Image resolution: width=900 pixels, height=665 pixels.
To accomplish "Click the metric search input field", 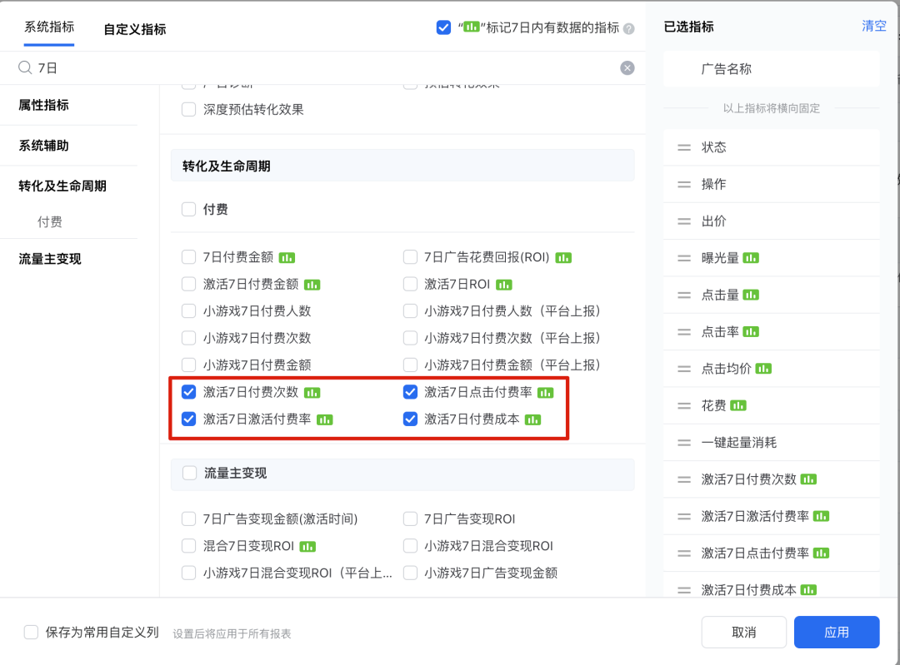I will click(x=325, y=68).
